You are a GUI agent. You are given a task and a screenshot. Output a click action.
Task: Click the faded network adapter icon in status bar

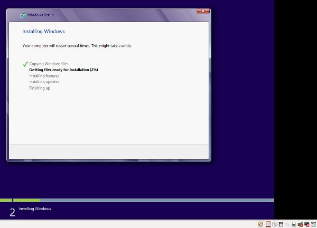287,224
